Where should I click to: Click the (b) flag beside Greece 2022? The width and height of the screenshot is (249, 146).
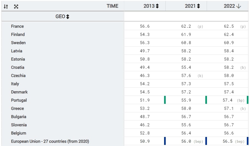click(x=243, y=109)
